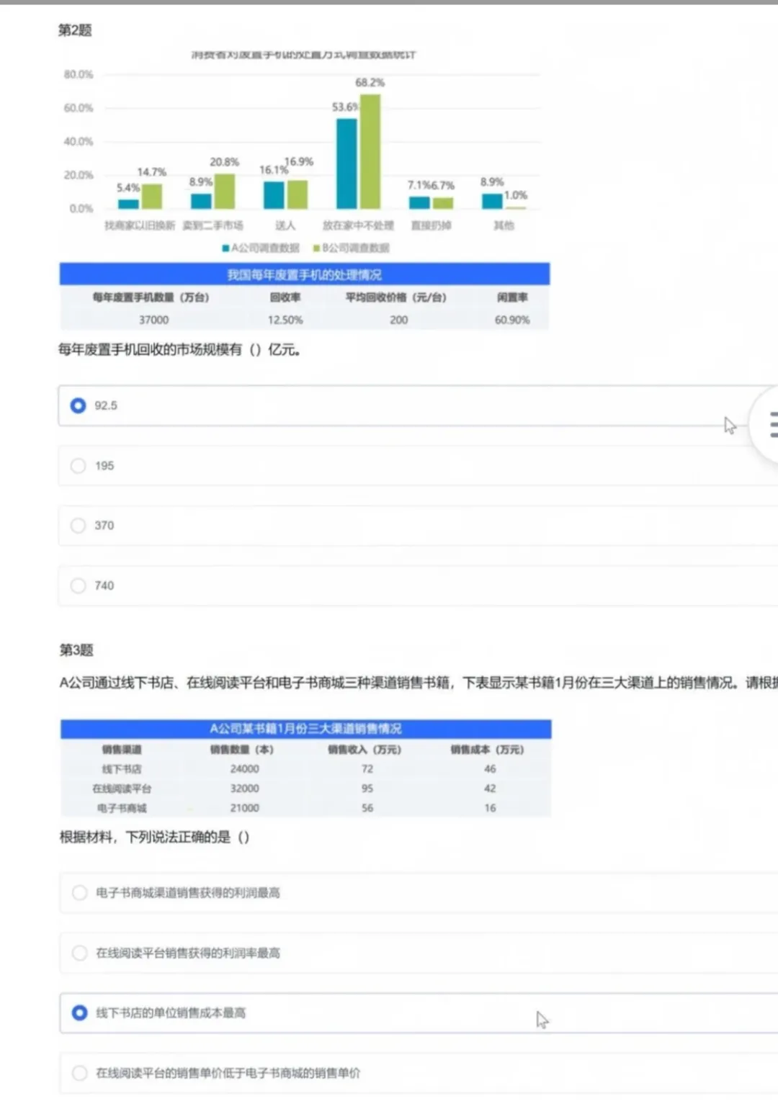778x1109 pixels.
Task: Click the 直接扔掉 axis label
Action: (431, 225)
